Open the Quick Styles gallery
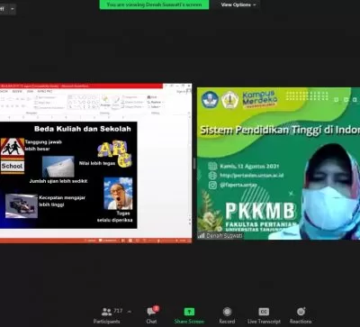The image size is (360, 327). point(116,103)
